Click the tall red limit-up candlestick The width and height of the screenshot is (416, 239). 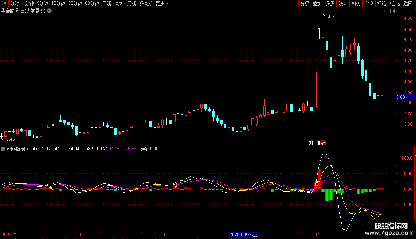(x=315, y=90)
